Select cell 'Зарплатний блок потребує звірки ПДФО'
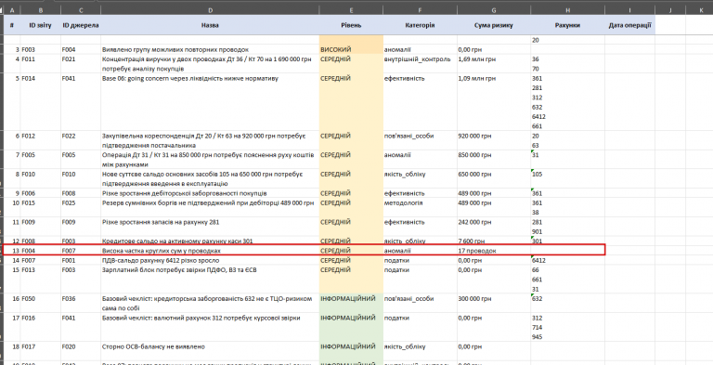This screenshot has width=713, height=365. coord(210,279)
